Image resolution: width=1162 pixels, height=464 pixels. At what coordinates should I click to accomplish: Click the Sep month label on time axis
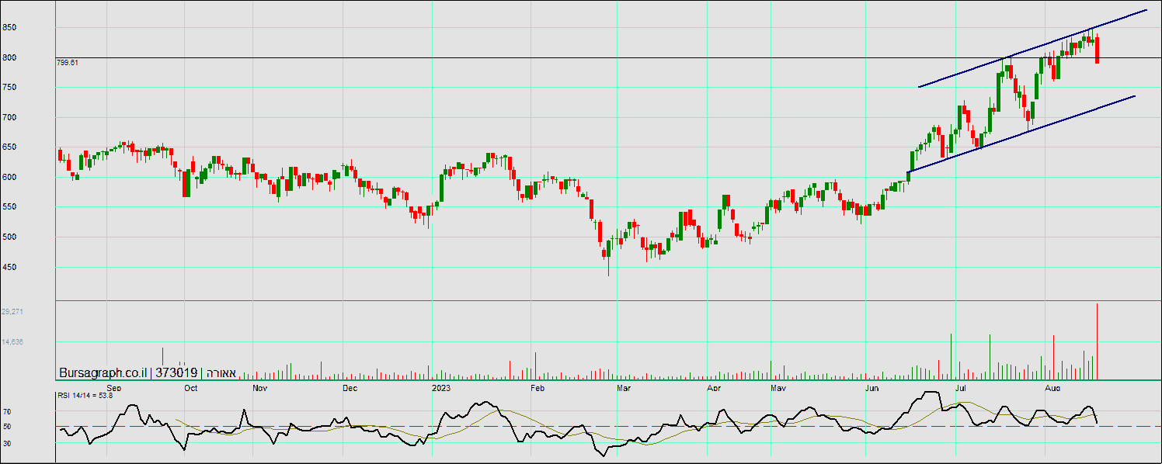coord(113,386)
